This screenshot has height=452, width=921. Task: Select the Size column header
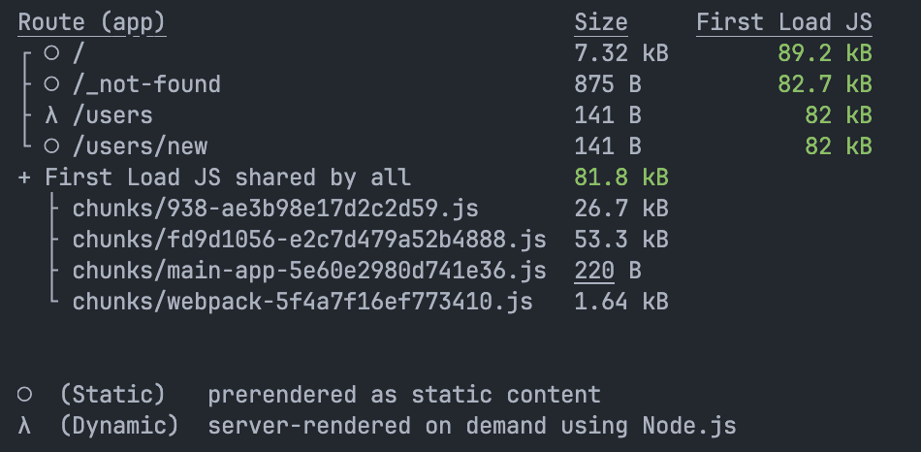pyautogui.click(x=601, y=22)
